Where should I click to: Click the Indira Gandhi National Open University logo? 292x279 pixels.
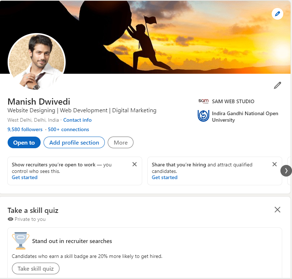click(x=203, y=116)
